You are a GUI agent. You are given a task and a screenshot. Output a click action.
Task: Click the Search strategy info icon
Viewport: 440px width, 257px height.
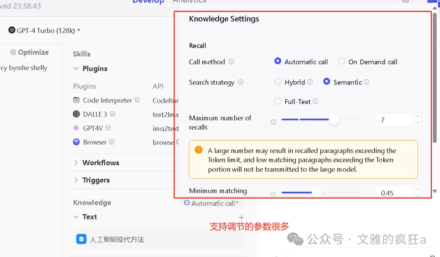coord(241,82)
